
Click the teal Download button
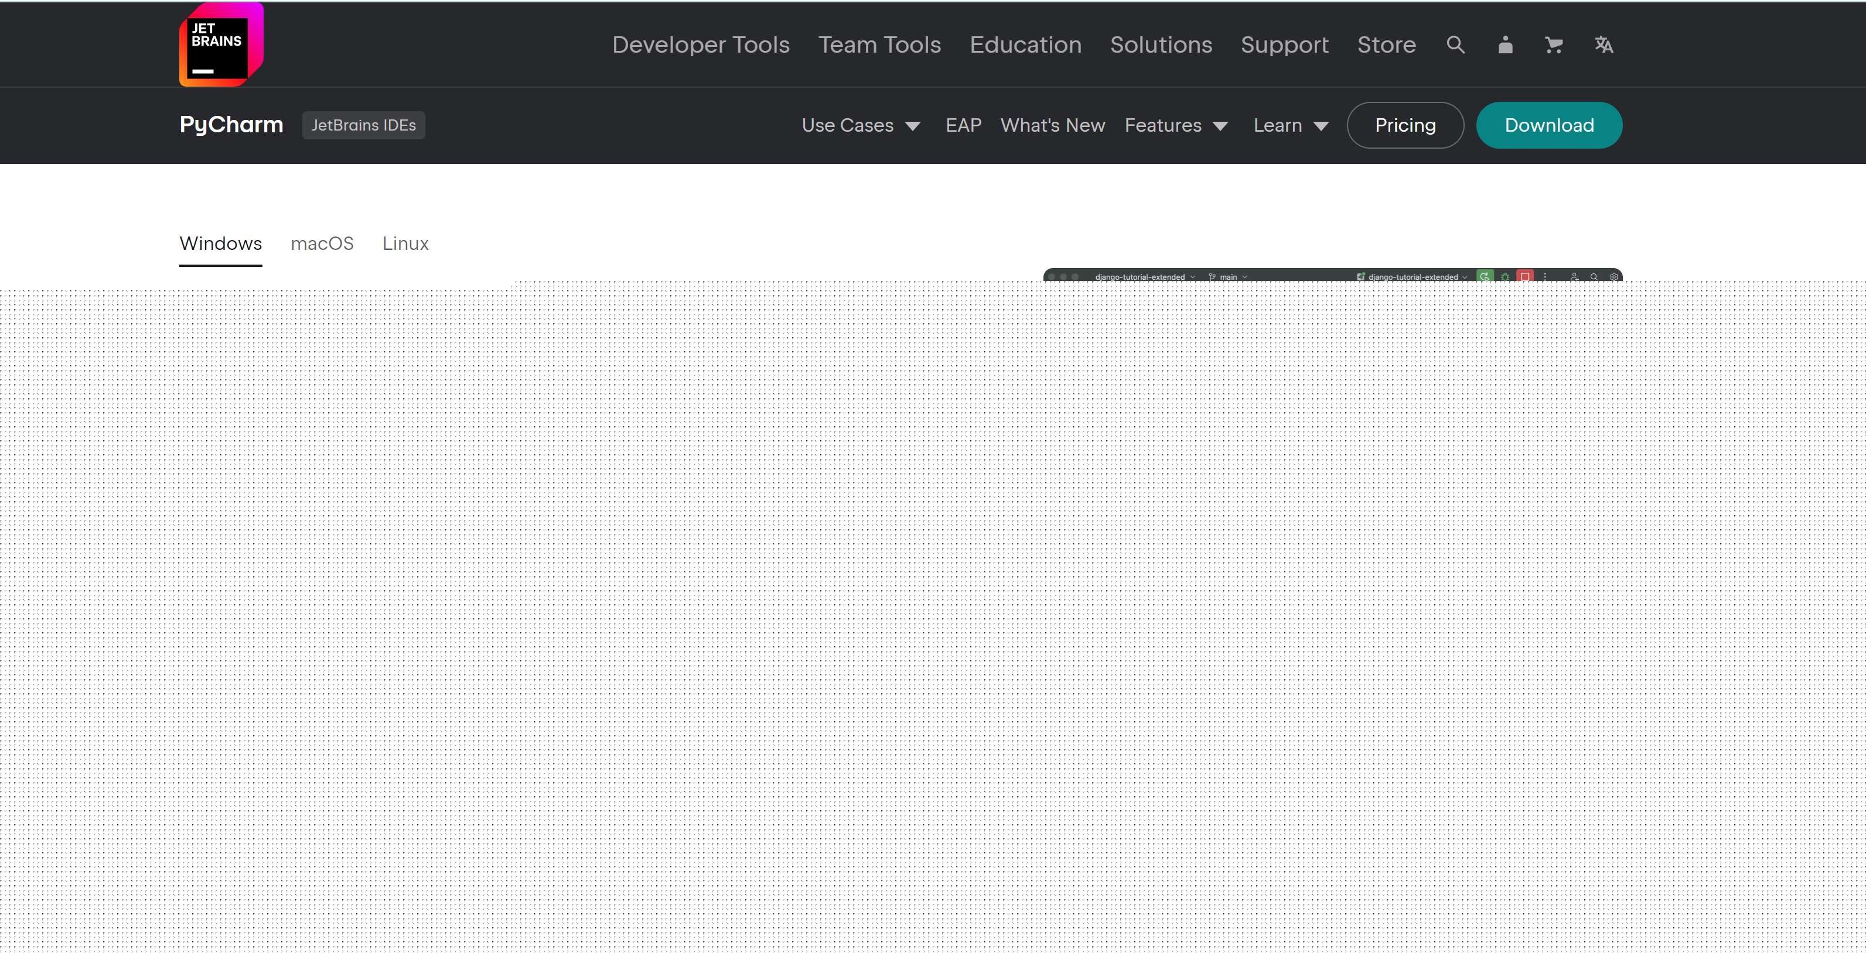pyautogui.click(x=1548, y=125)
